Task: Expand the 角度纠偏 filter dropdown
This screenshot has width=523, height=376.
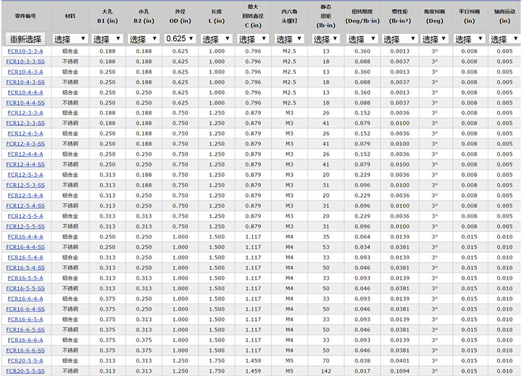Action: coord(435,39)
